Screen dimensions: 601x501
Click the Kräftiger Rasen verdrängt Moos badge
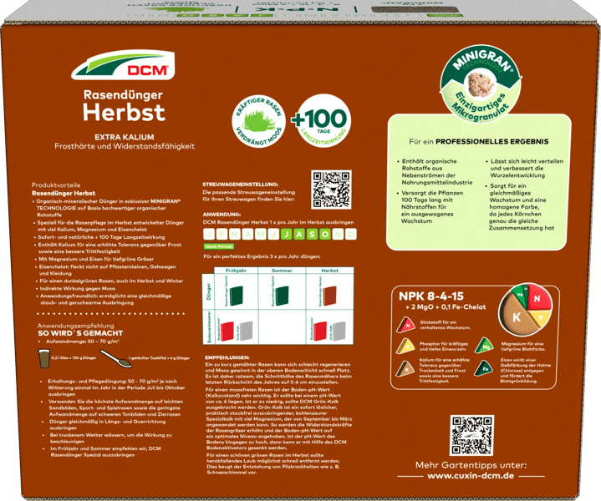pyautogui.click(x=259, y=121)
